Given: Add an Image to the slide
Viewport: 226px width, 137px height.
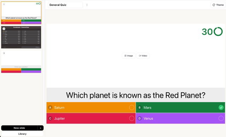Looking at the screenshot, I should point(129,56).
